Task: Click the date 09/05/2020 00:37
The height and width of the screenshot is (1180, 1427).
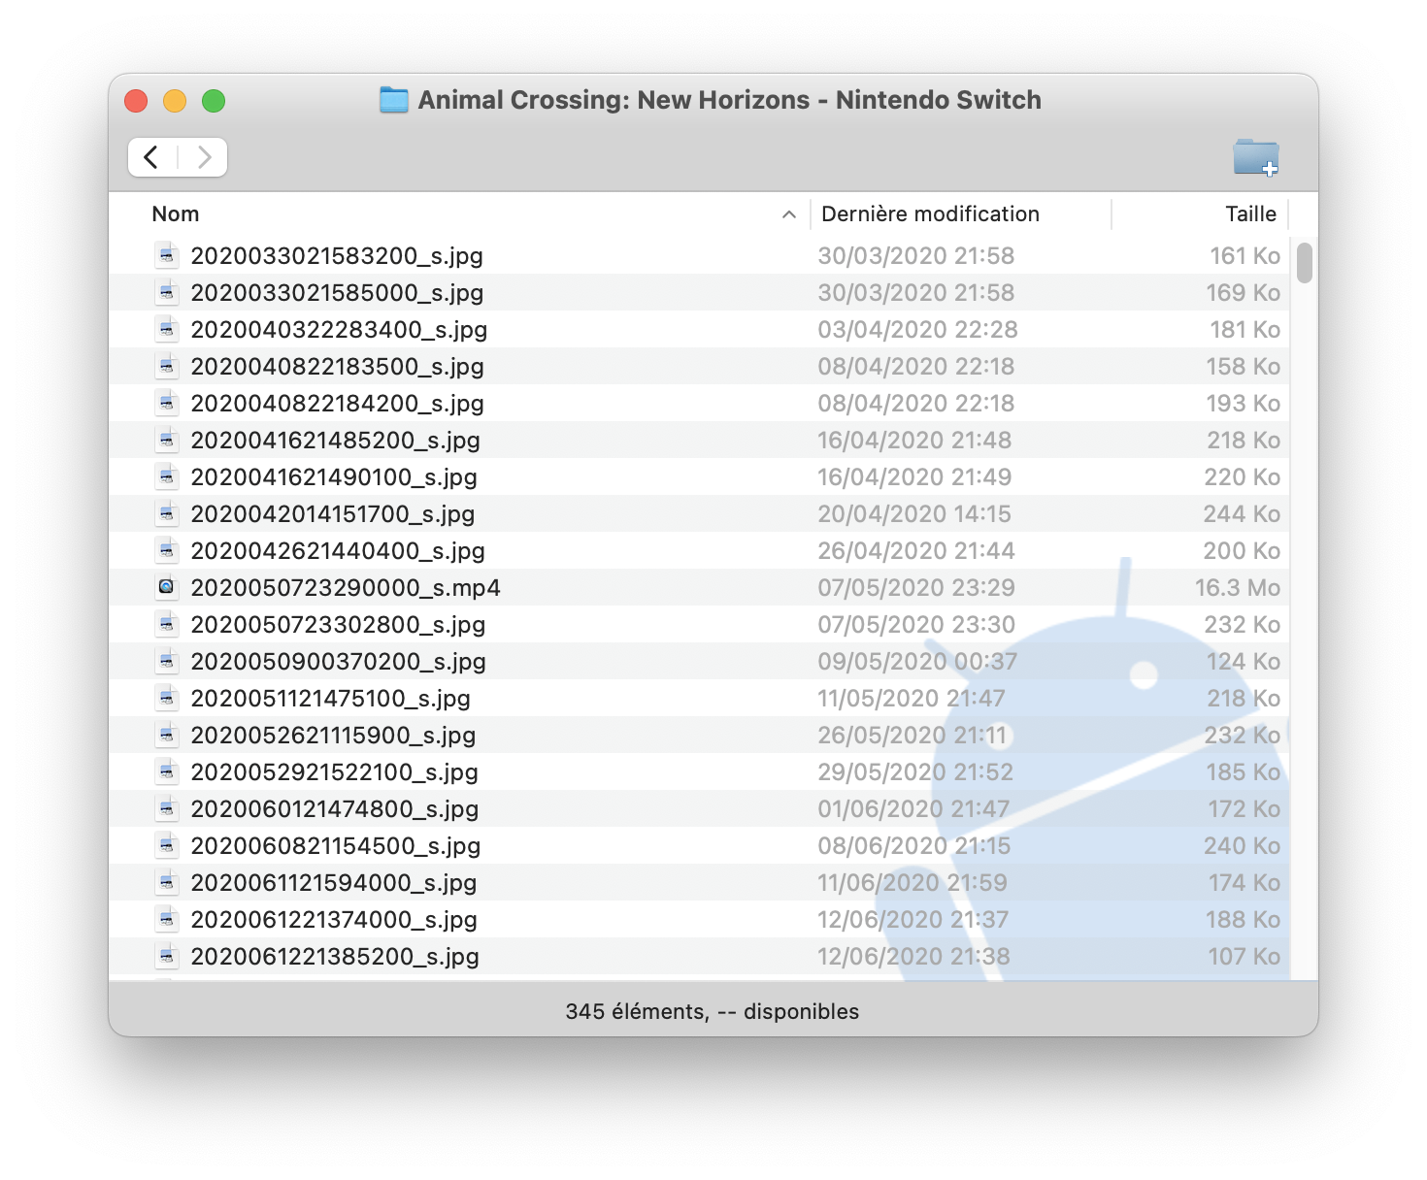Action: [917, 662]
